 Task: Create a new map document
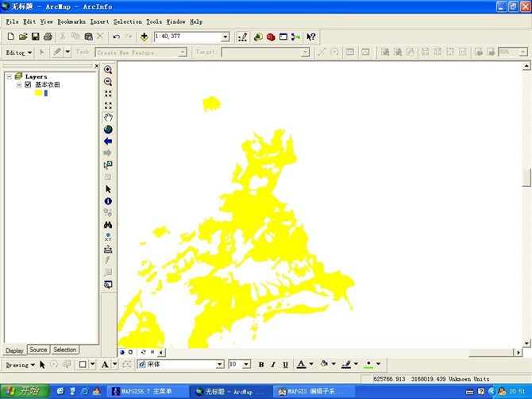[x=10, y=37]
